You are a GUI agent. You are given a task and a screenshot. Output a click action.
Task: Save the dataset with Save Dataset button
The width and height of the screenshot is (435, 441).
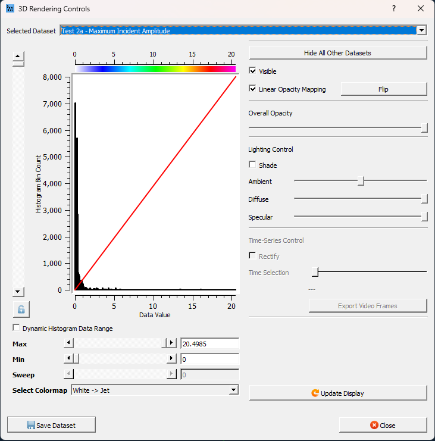point(51,425)
